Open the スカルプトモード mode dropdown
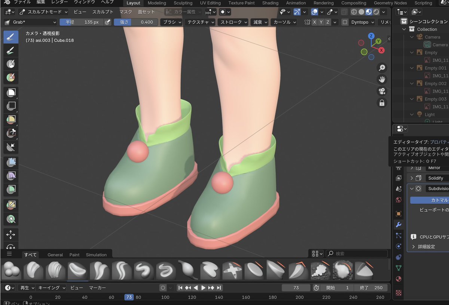 click(43, 12)
